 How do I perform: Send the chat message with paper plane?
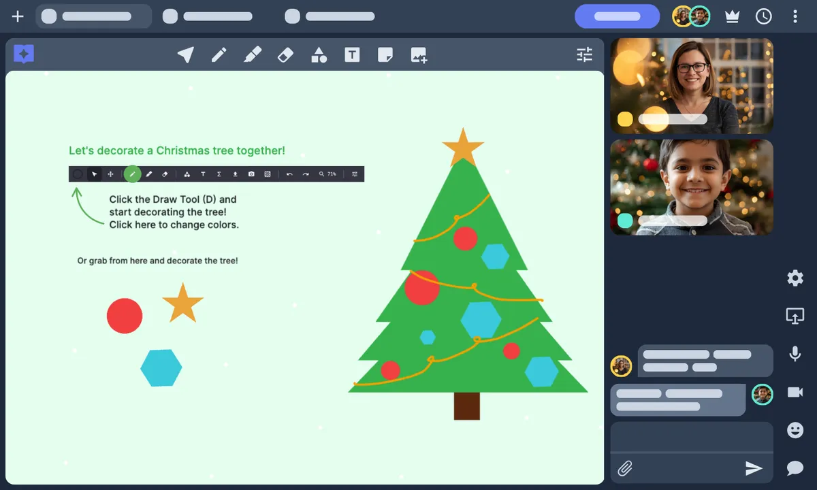click(754, 468)
